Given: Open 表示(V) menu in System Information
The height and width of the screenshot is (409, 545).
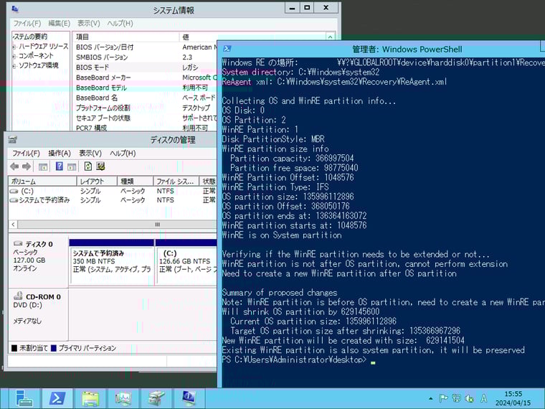Looking at the screenshot, I should (89, 23).
